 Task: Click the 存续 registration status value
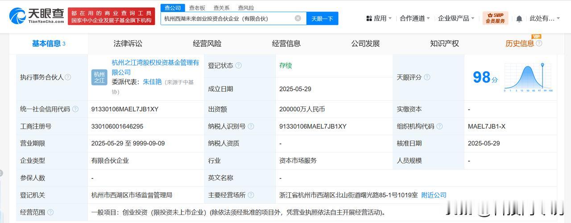[x=285, y=65]
